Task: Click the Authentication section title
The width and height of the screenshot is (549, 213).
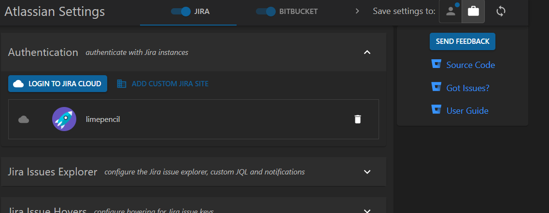Action: (43, 53)
